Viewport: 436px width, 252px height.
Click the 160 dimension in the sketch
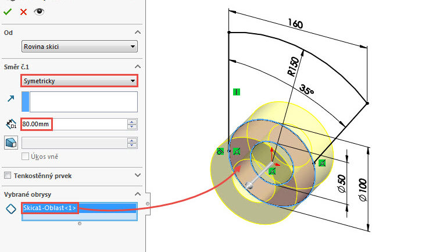295,24
